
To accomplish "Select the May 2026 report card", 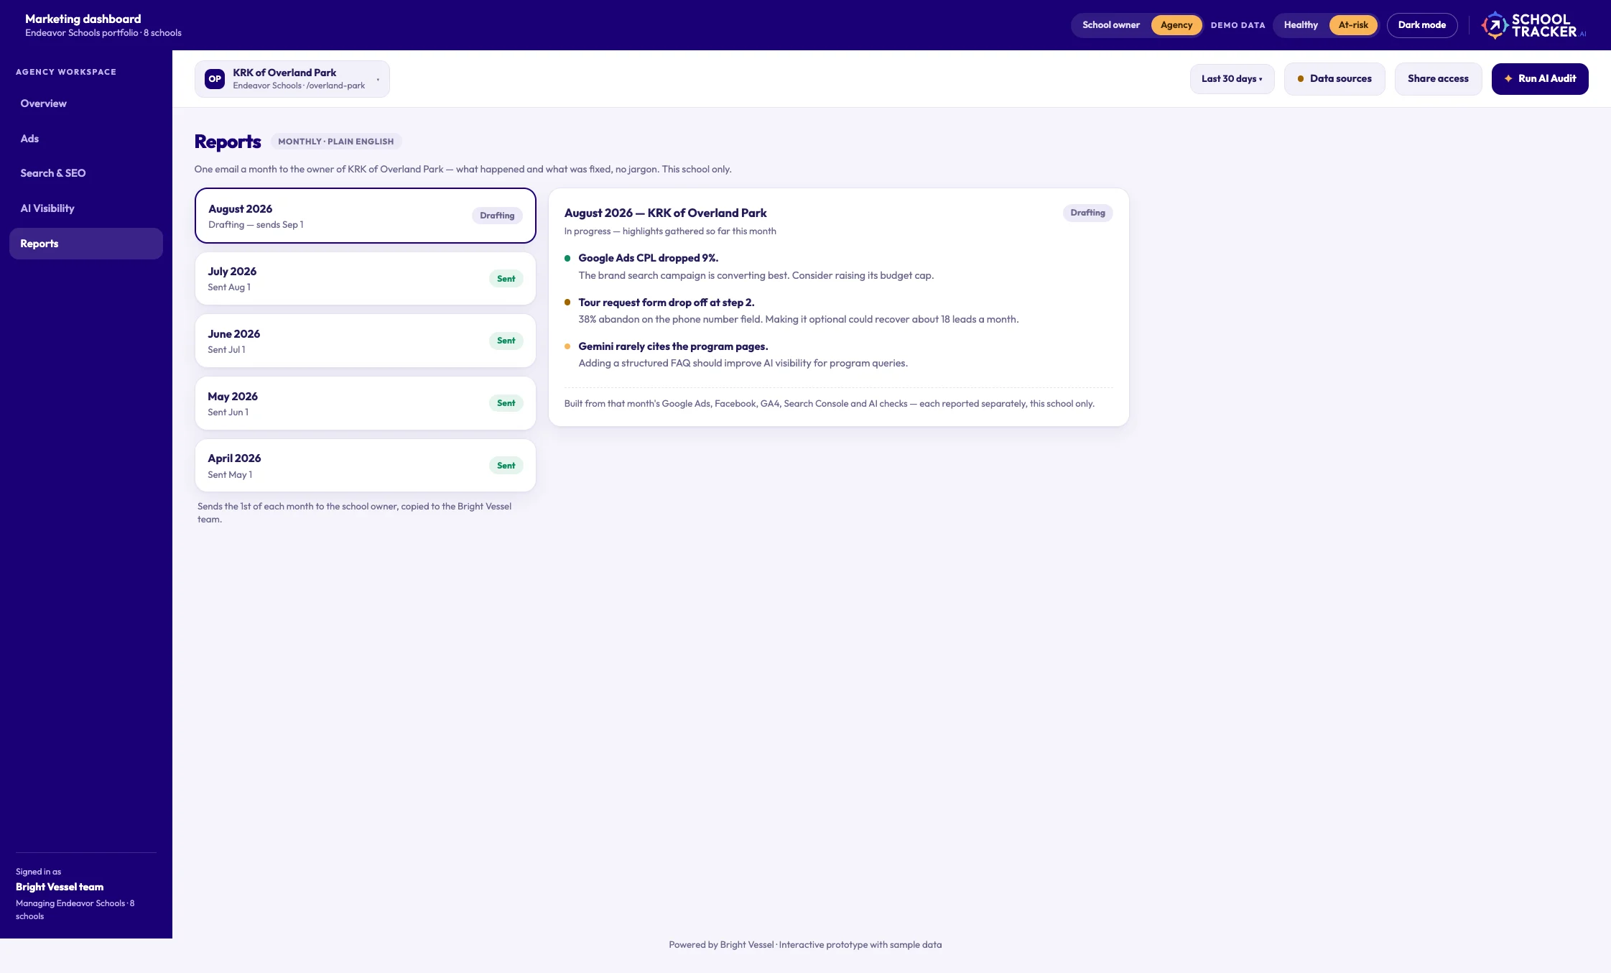I will [365, 403].
